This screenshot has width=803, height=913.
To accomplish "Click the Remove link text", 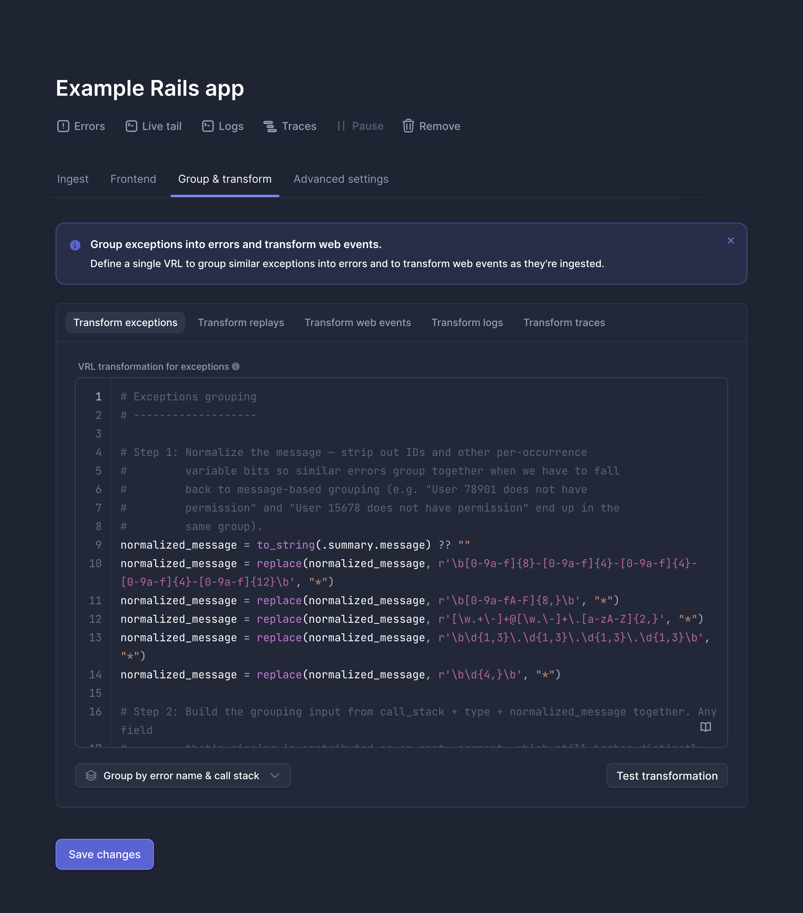I will [440, 126].
